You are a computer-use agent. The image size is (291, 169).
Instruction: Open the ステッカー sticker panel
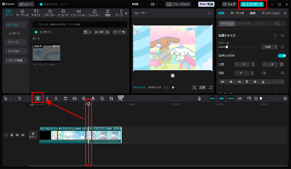(49, 13)
